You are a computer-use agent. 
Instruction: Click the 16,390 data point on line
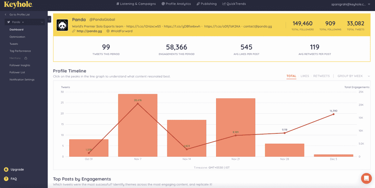[x=333, y=114]
